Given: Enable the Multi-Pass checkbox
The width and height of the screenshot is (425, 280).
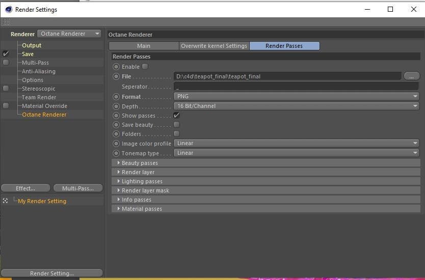Looking at the screenshot, I should coord(6,63).
